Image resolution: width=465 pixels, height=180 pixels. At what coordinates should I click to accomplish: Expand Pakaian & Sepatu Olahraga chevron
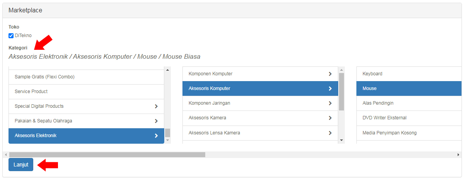(x=156, y=121)
